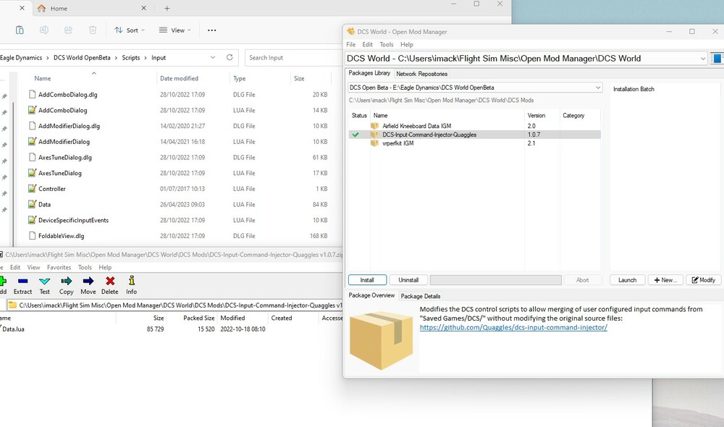Image resolution: width=724 pixels, height=427 pixels.
Task: Click the vrperfkit IGM package icon
Action: click(x=374, y=143)
